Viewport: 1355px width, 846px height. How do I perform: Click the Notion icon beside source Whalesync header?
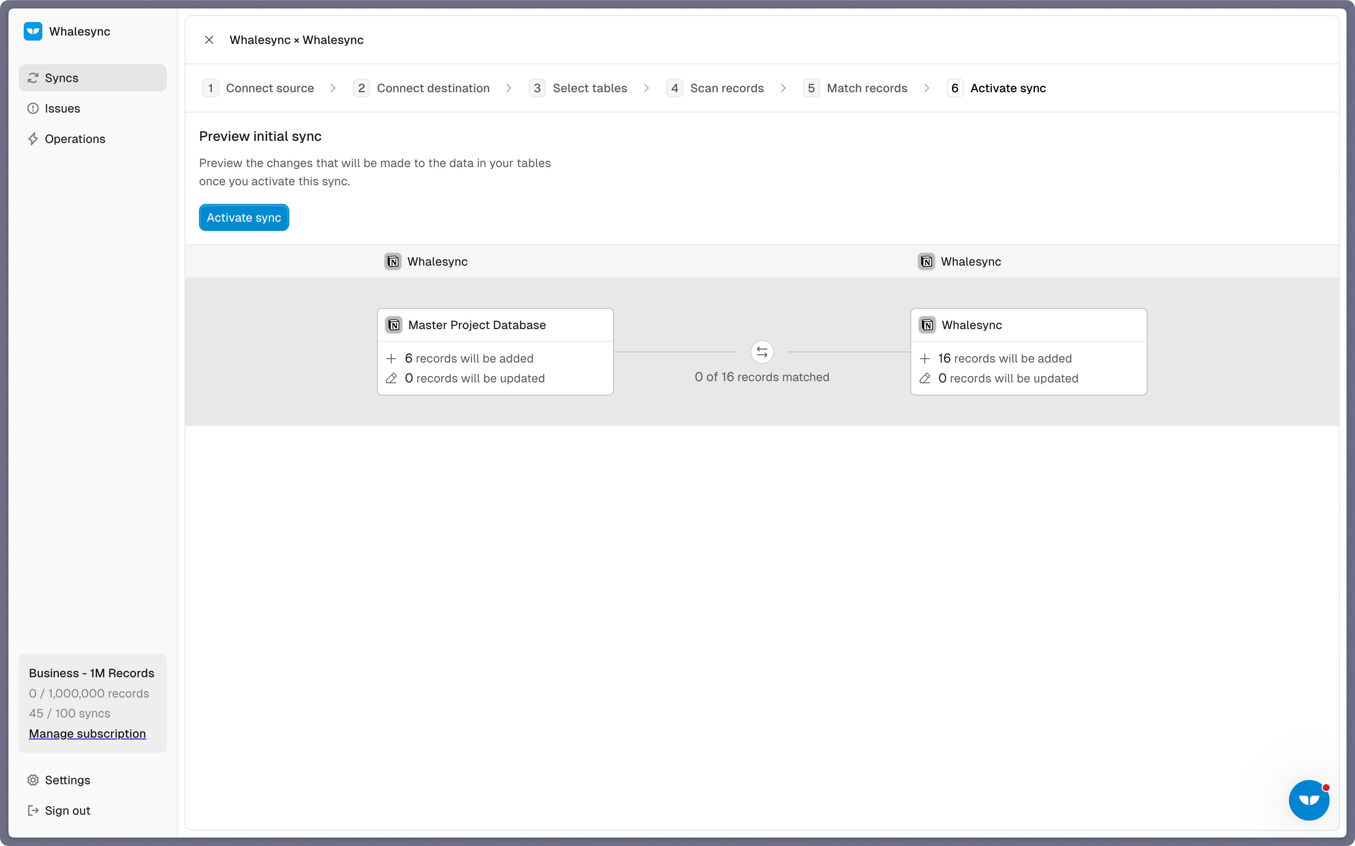pyautogui.click(x=393, y=261)
